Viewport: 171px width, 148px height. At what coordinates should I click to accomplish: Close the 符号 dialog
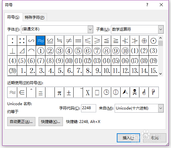coord(161,5)
